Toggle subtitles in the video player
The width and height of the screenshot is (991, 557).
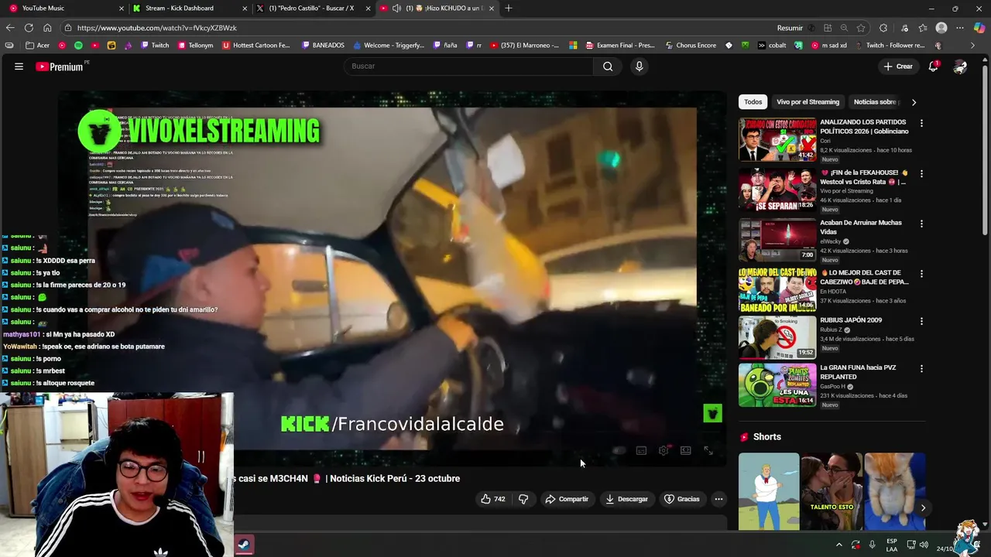(641, 450)
